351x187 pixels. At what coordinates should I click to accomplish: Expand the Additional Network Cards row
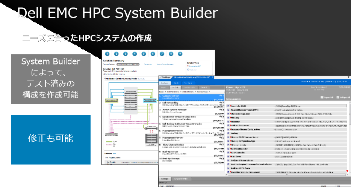tap(228, 160)
